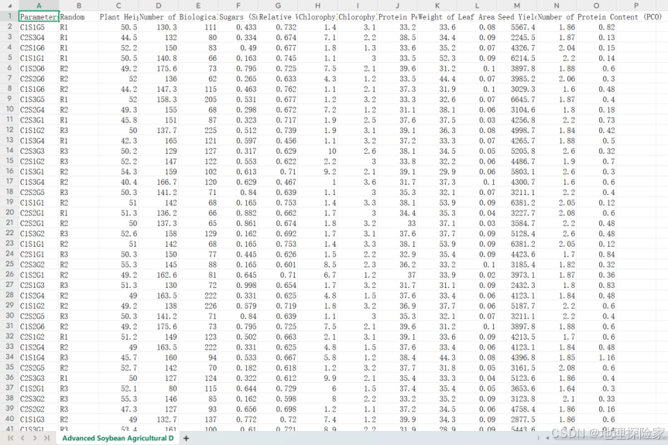Click the Relative header cell
The image size is (668, 445).
click(x=278, y=16)
